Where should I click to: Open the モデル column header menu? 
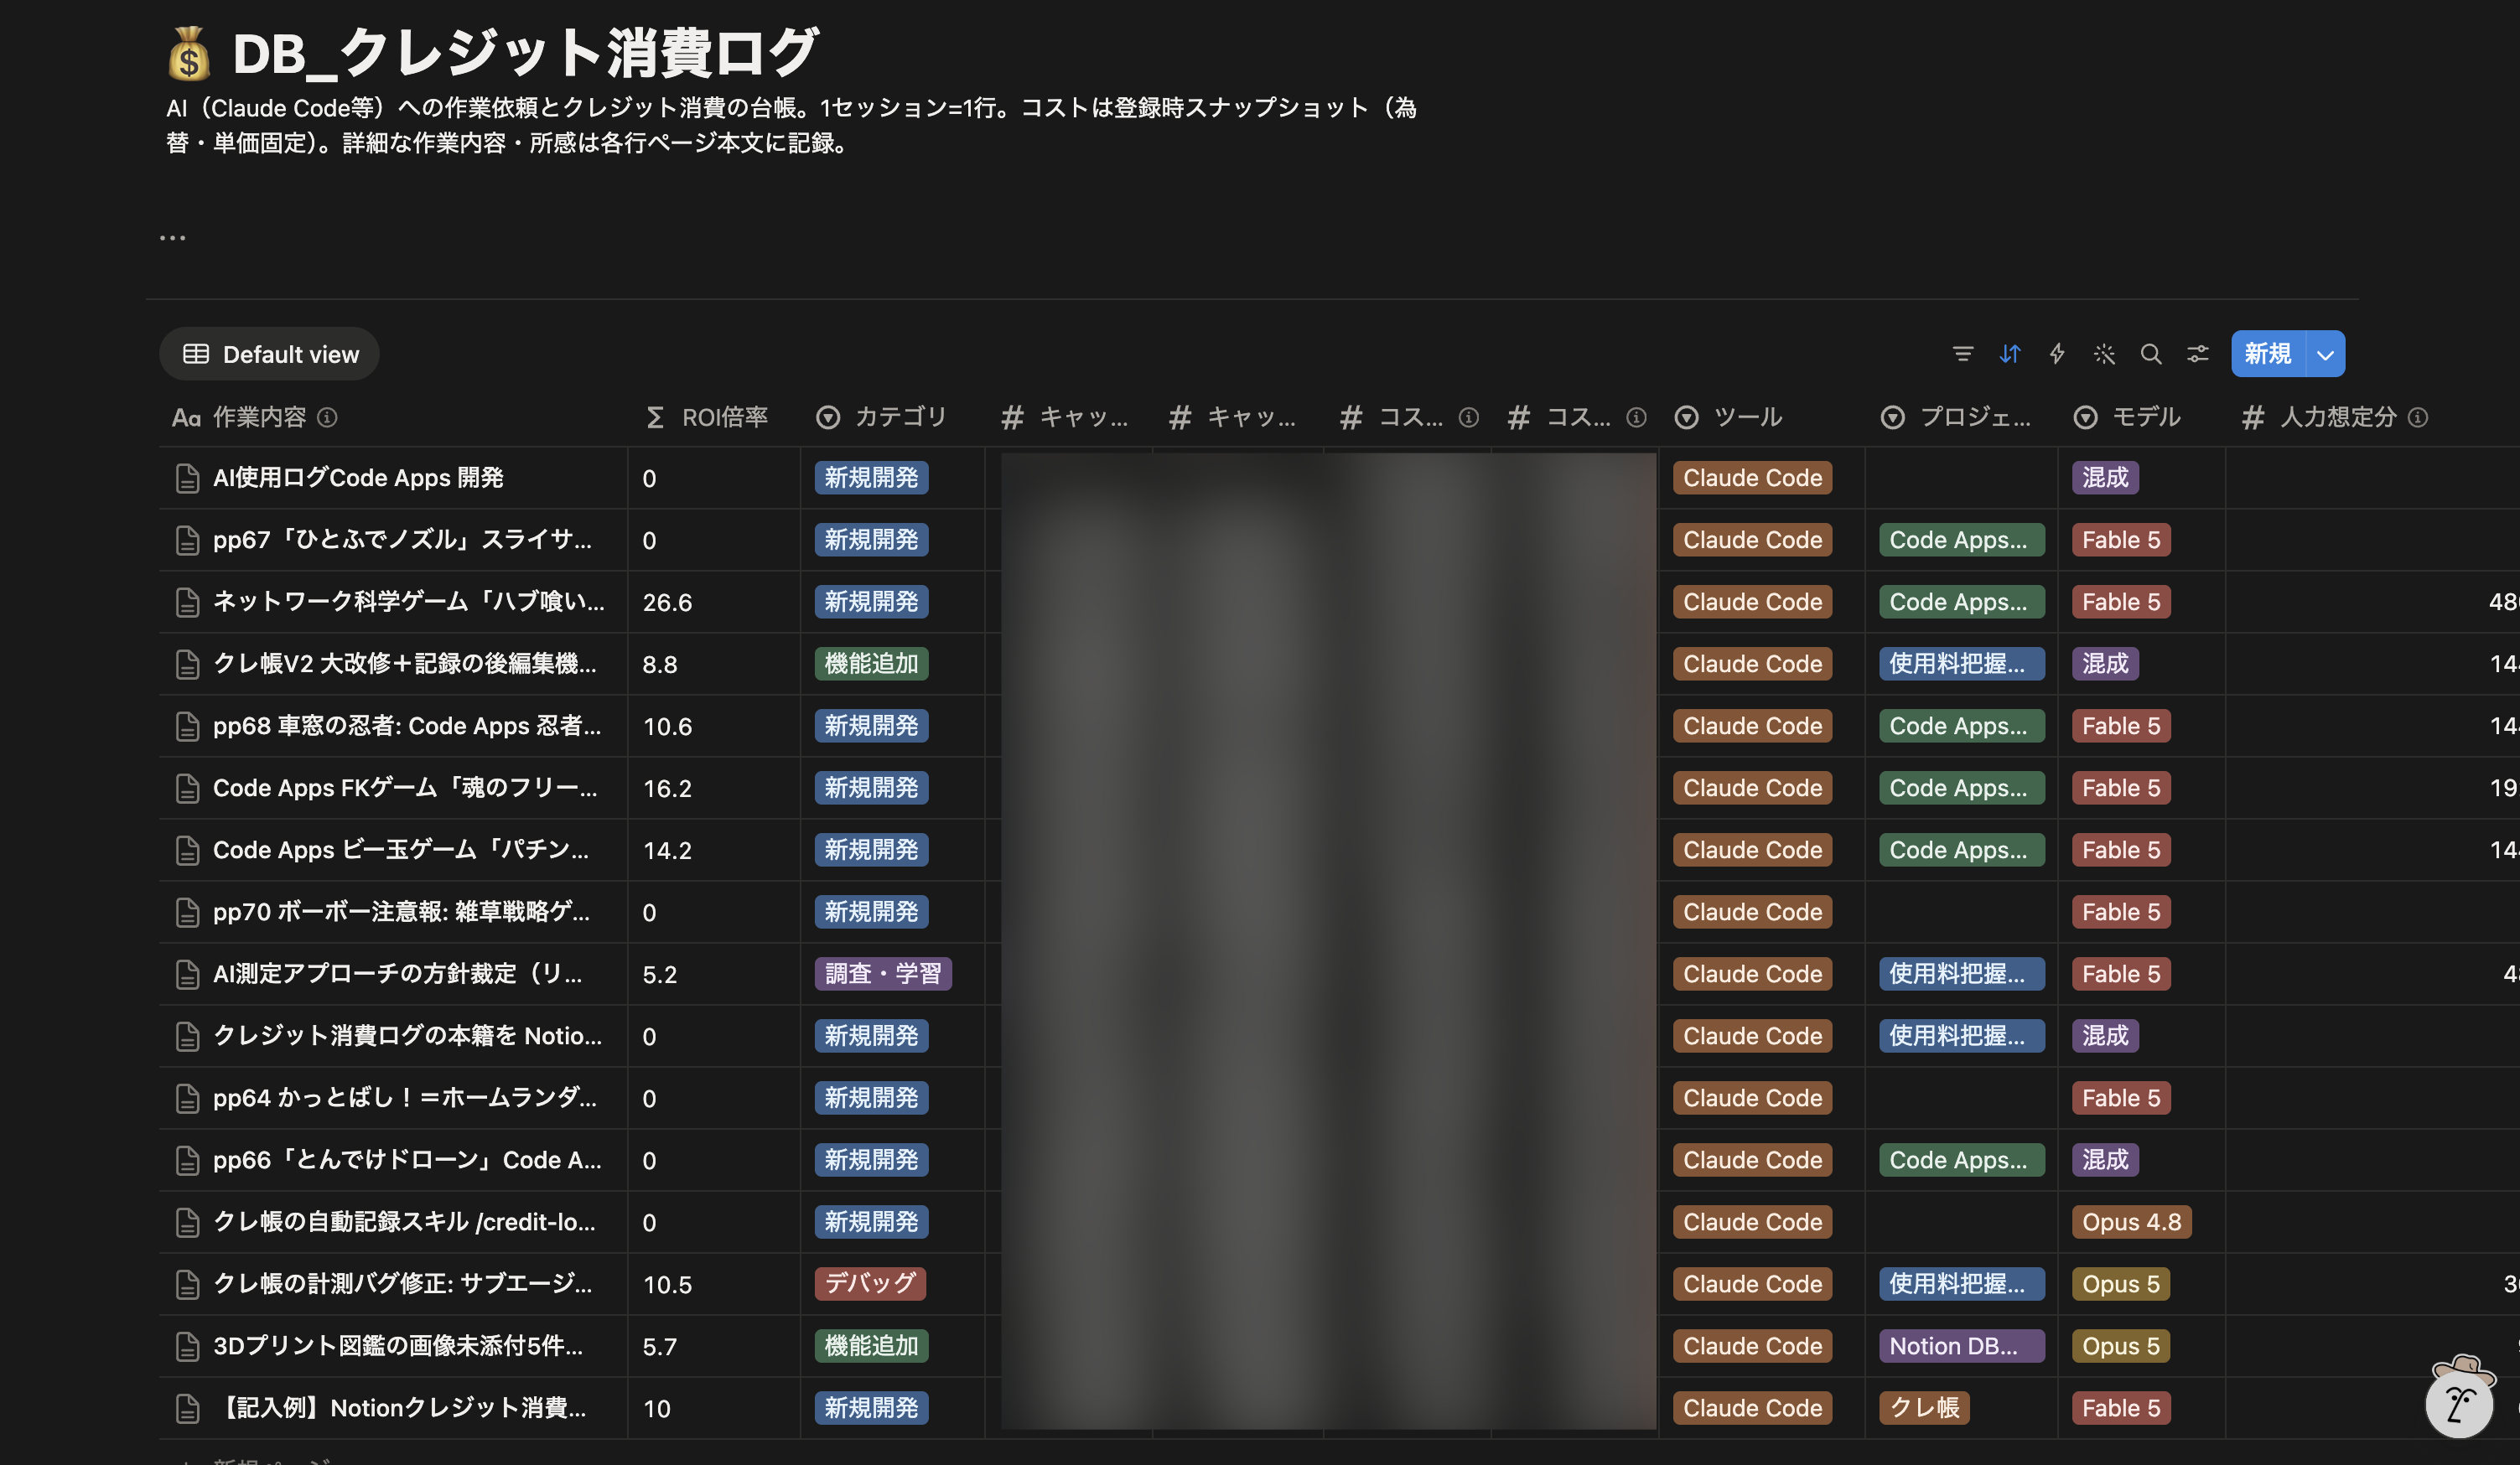tap(2142, 417)
